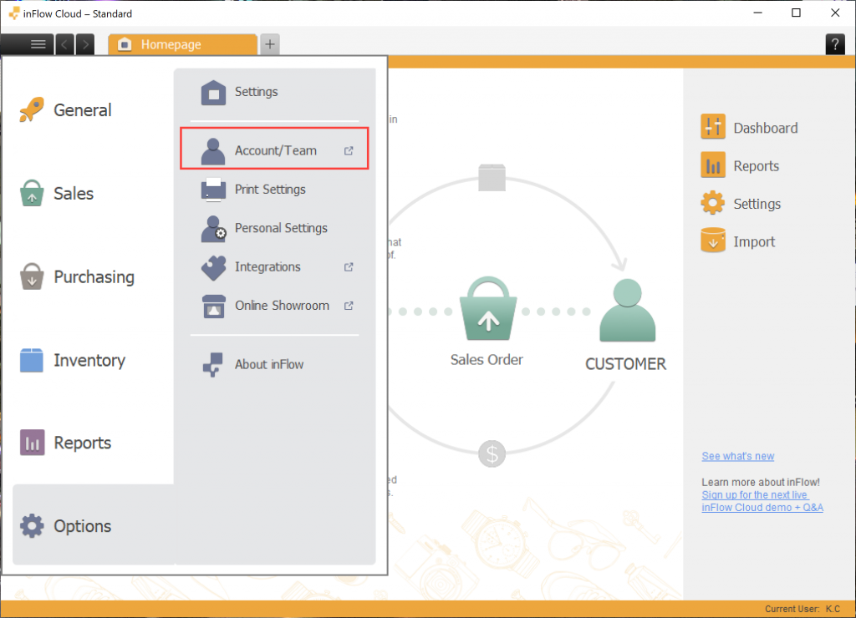
Task: Open the Integrations menu entry
Action: point(267,266)
